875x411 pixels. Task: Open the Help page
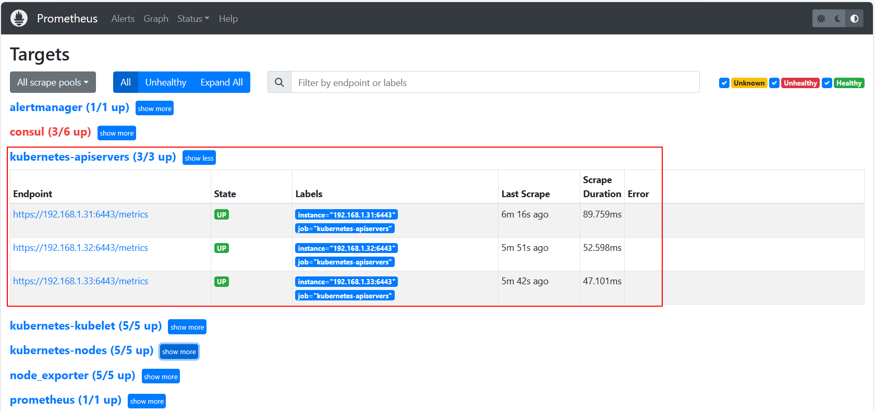[x=228, y=19]
